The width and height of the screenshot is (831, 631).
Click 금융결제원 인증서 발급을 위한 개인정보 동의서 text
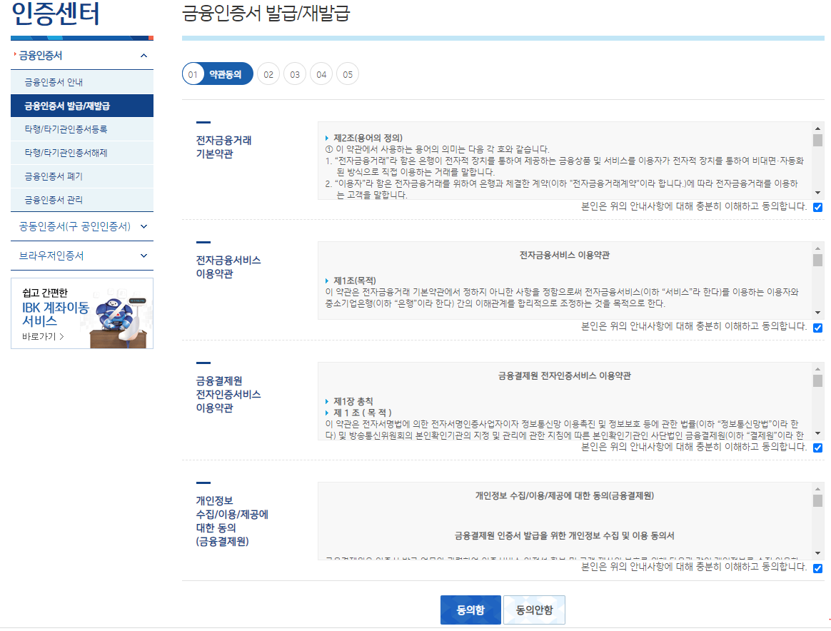pyautogui.click(x=565, y=535)
